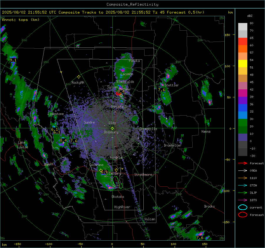265x248 pixels.
Task: Click the yellow diamond marker just below RedDeer
Action: (x=121, y=96)
